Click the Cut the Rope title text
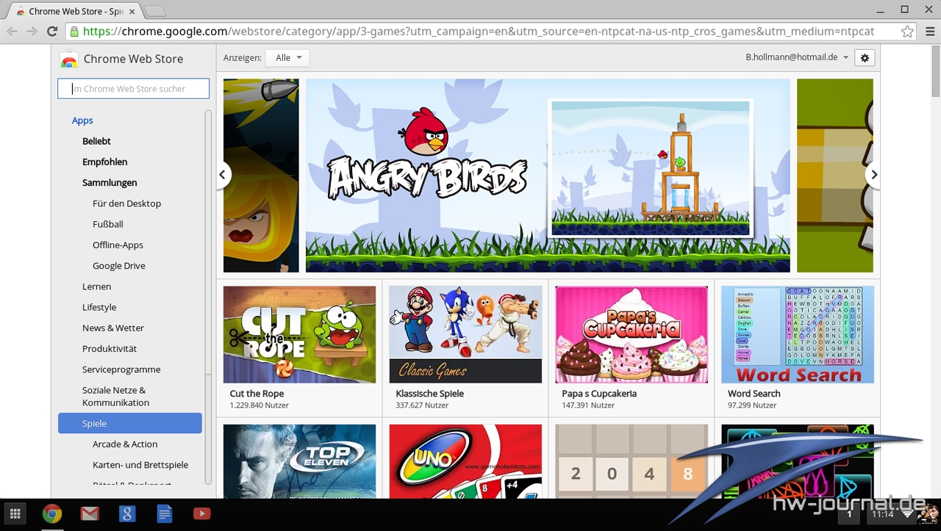 (257, 394)
